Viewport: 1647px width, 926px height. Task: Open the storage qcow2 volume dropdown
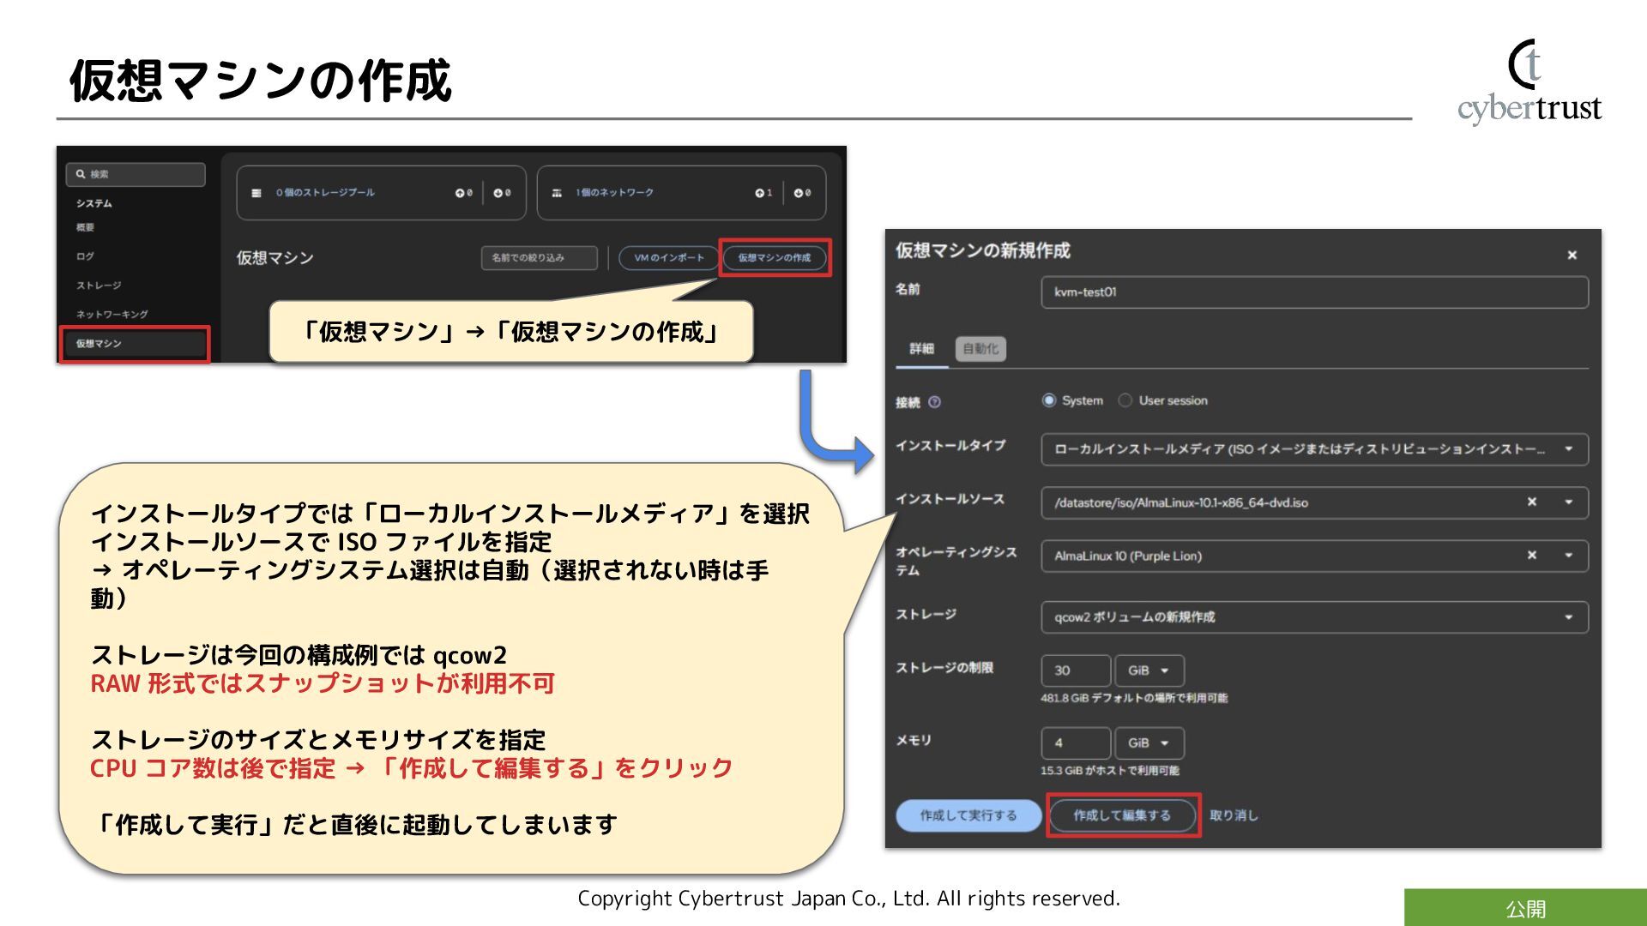click(x=1568, y=617)
